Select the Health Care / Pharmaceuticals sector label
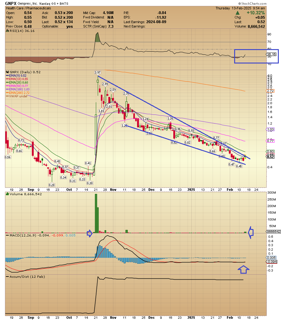Viewport: 281px width, 320px height. (x=28, y=8)
